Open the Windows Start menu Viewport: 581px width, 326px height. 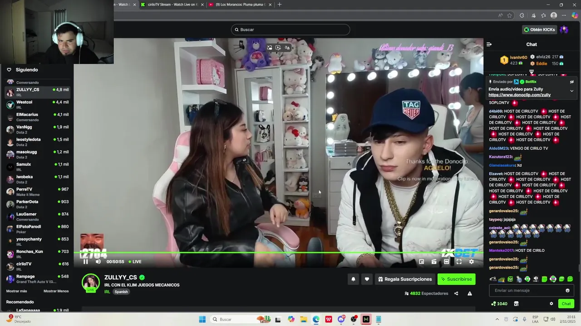pos(202,319)
